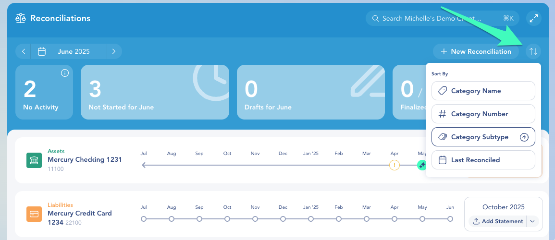Click Add Statement for October 2025

498,221
